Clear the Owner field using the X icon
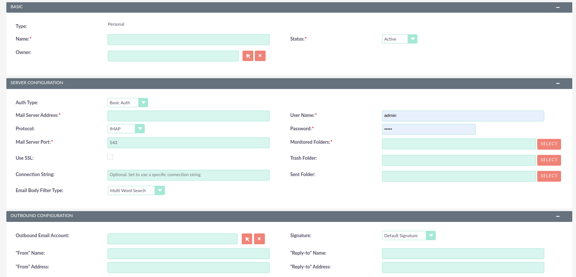 [x=260, y=55]
